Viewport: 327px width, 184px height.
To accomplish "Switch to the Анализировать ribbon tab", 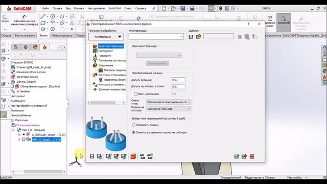I will pos(62,35).
